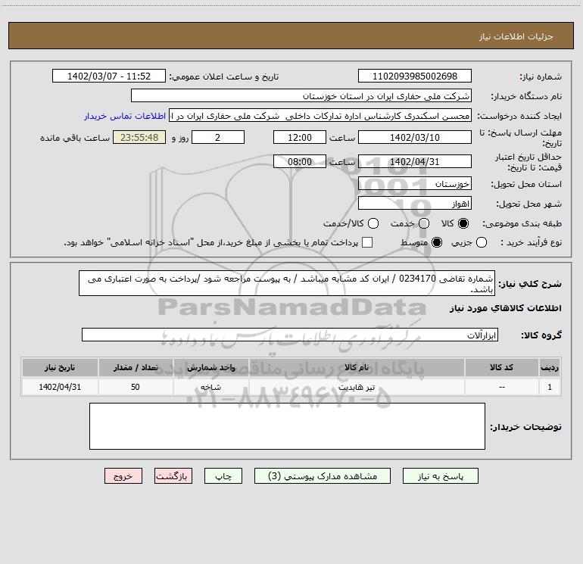Click the شهر محل تحویل field اهواز
Image resolution: width=583 pixels, height=564 pixels.
point(414,204)
